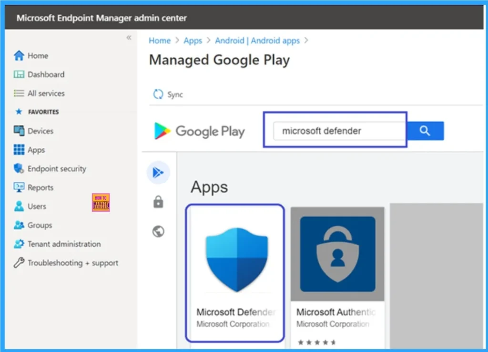The width and height of the screenshot is (488, 352).
Task: Select the web apps globe icon
Action: (x=158, y=231)
